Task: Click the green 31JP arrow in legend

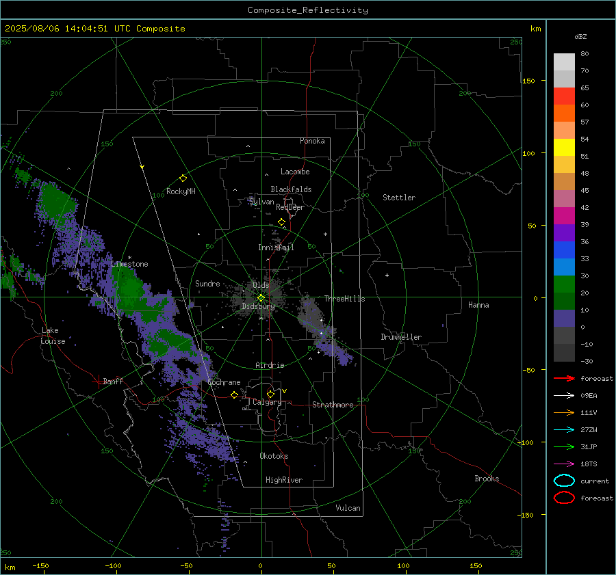Action: [564, 446]
